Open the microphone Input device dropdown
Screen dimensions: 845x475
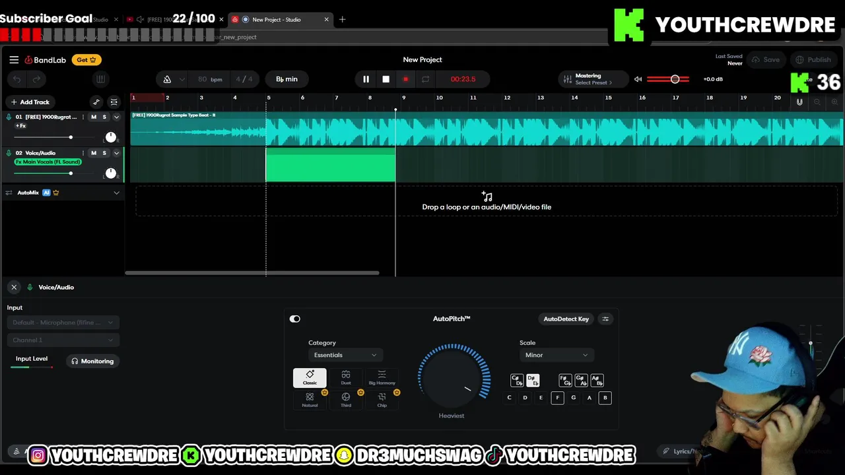pos(63,323)
